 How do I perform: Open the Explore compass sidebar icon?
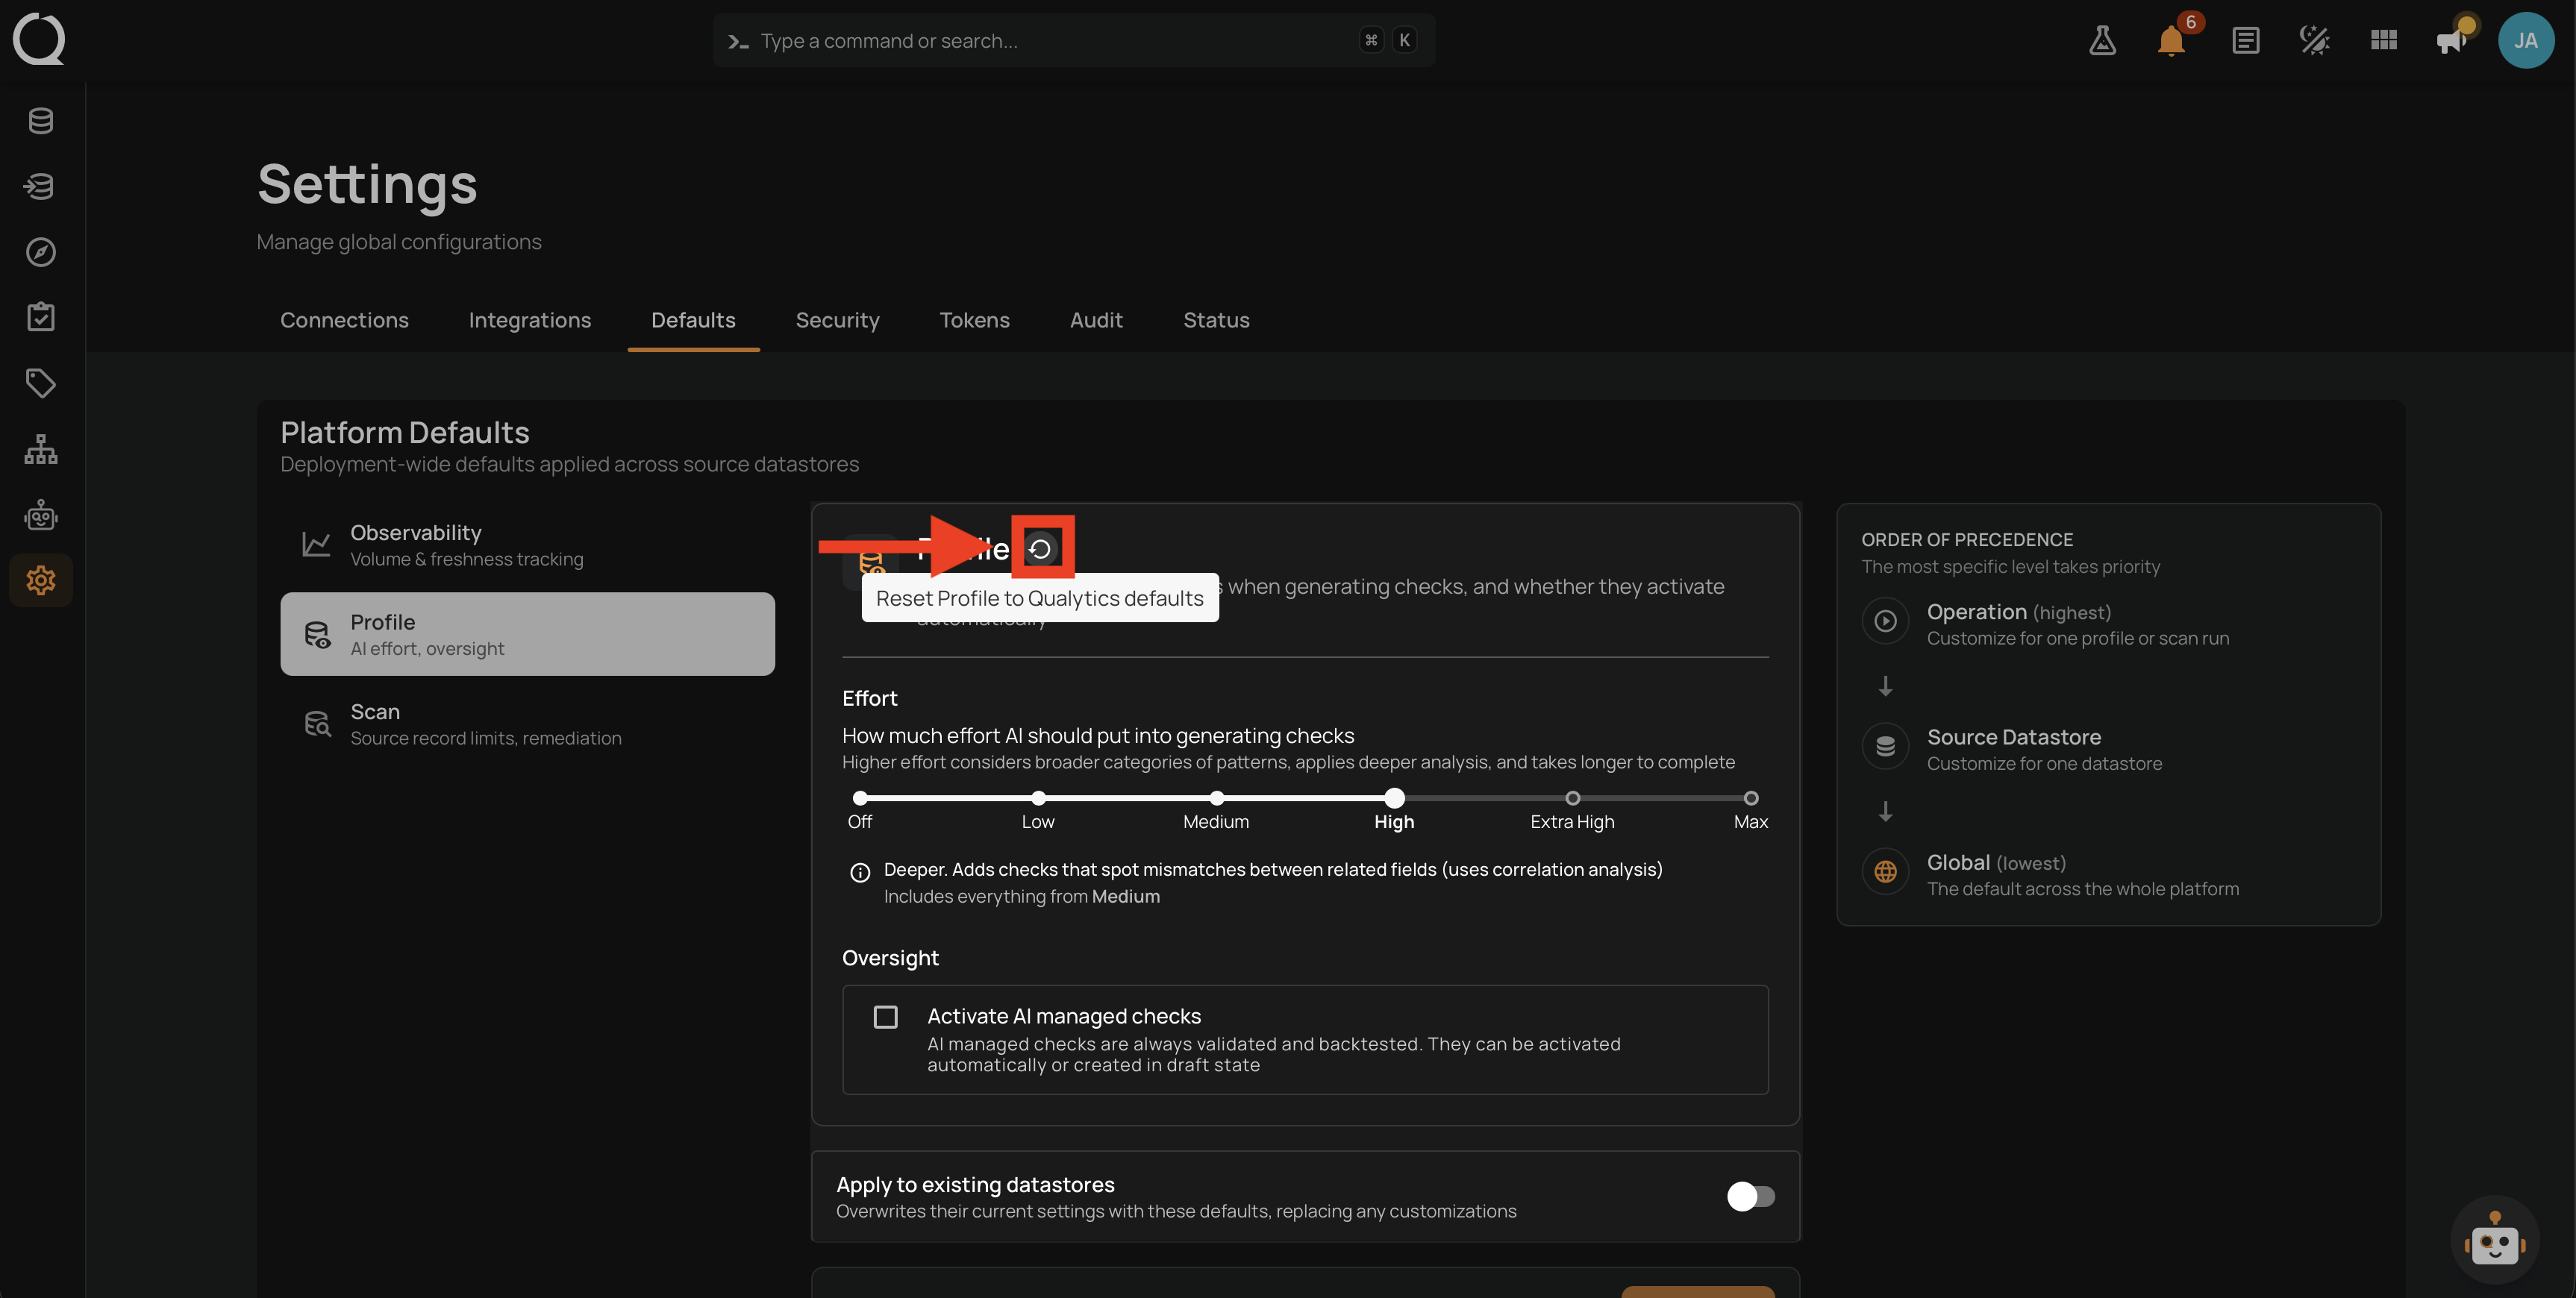[x=41, y=252]
